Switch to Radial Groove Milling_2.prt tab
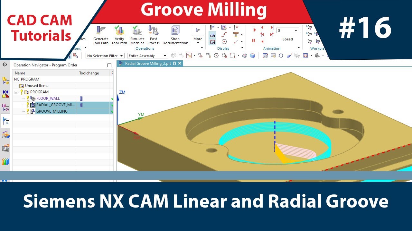The height and width of the screenshot is (231, 412). 148,64
